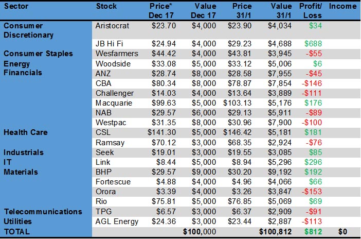This screenshot has height=239, width=361.
Task: Select the Woodside stock name
Action: 113,63
